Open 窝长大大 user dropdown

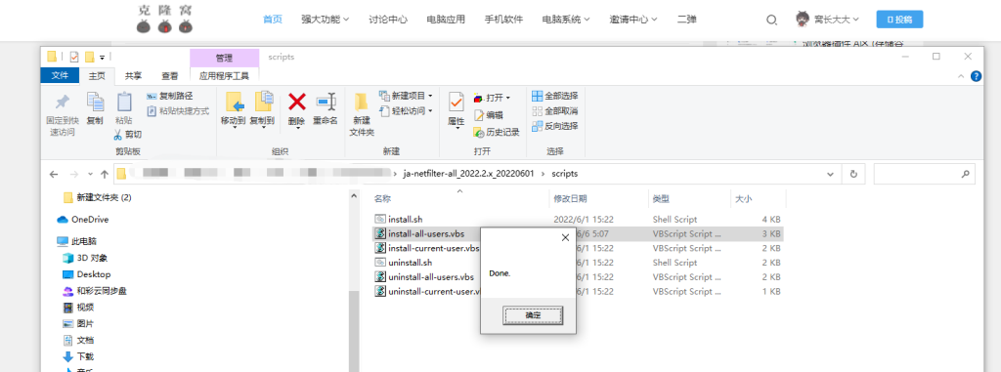(827, 20)
